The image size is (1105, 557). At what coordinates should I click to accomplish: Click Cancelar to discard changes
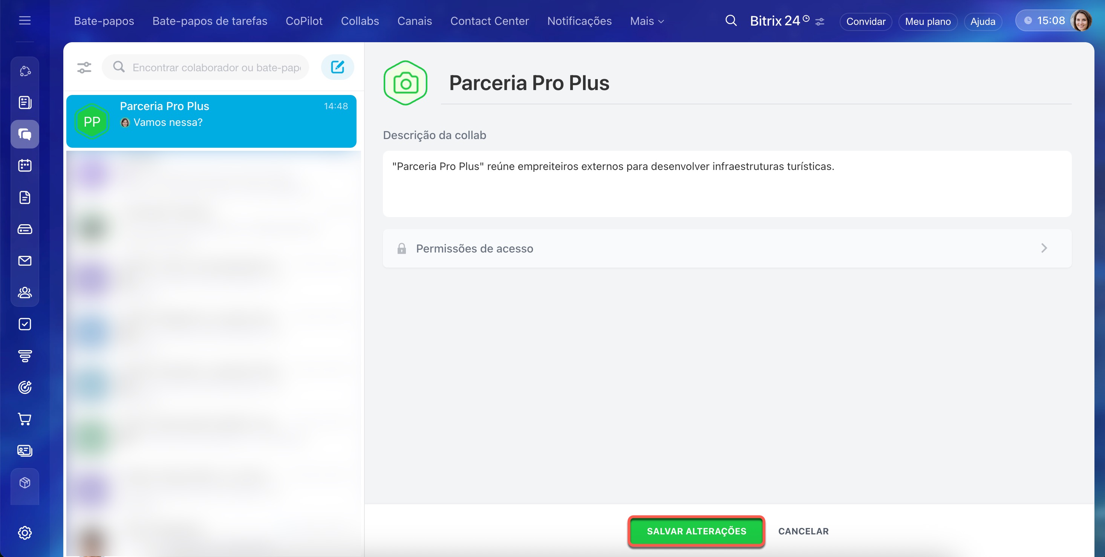pyautogui.click(x=803, y=531)
